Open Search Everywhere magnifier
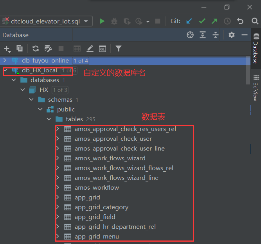Screen dimensions: 261x244 pyautogui.click(x=255, y=21)
